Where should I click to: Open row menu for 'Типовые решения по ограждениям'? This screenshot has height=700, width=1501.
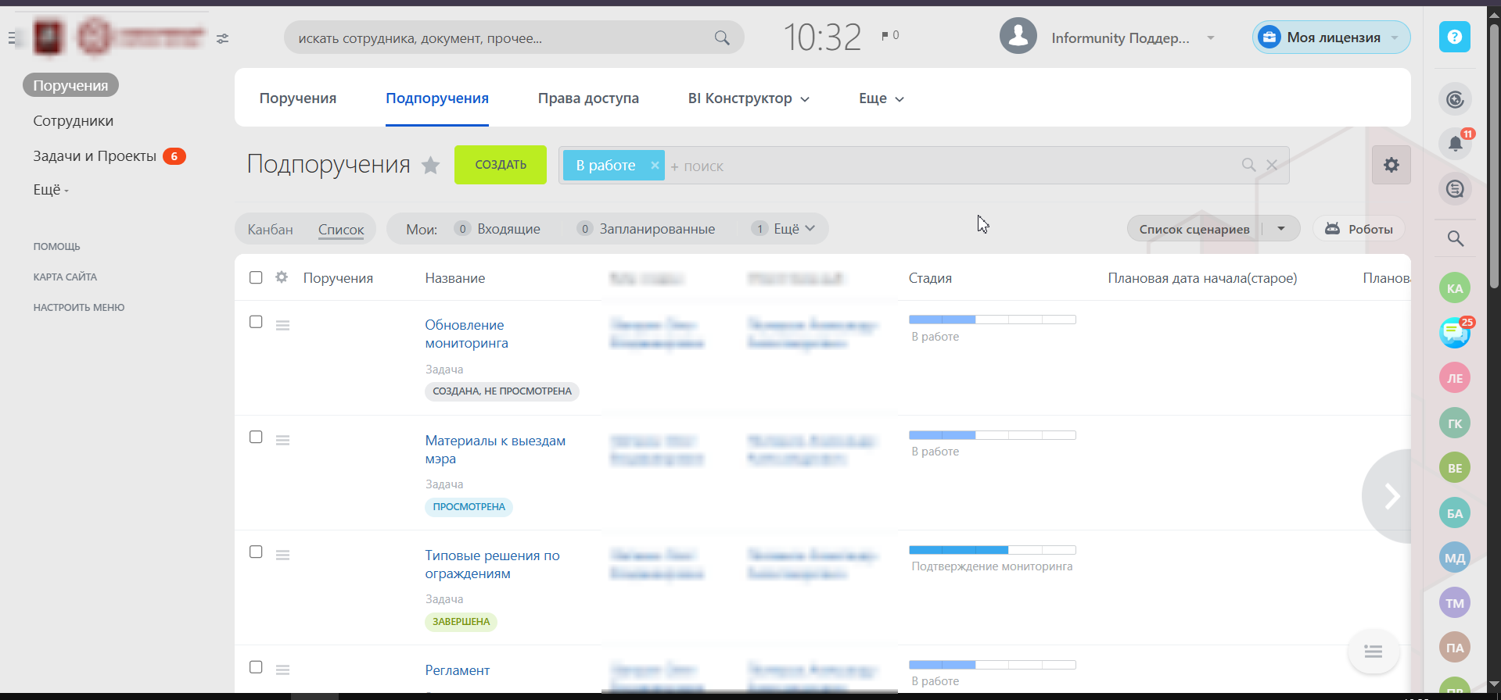283,555
